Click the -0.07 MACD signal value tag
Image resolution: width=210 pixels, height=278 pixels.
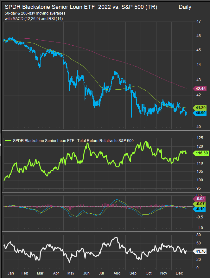[x=200, y=204]
